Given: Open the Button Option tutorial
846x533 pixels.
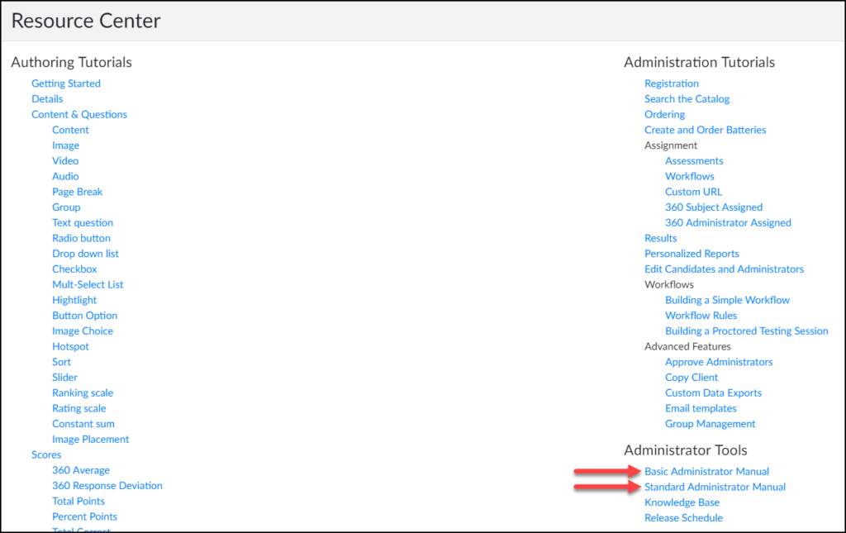Looking at the screenshot, I should click(x=85, y=316).
